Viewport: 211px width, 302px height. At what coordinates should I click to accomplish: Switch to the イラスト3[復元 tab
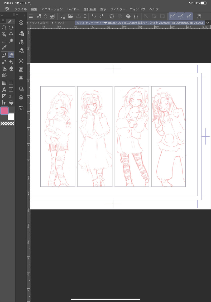(39, 23)
